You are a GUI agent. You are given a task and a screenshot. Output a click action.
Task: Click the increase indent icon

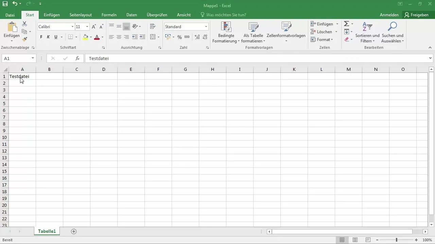coord(142,37)
